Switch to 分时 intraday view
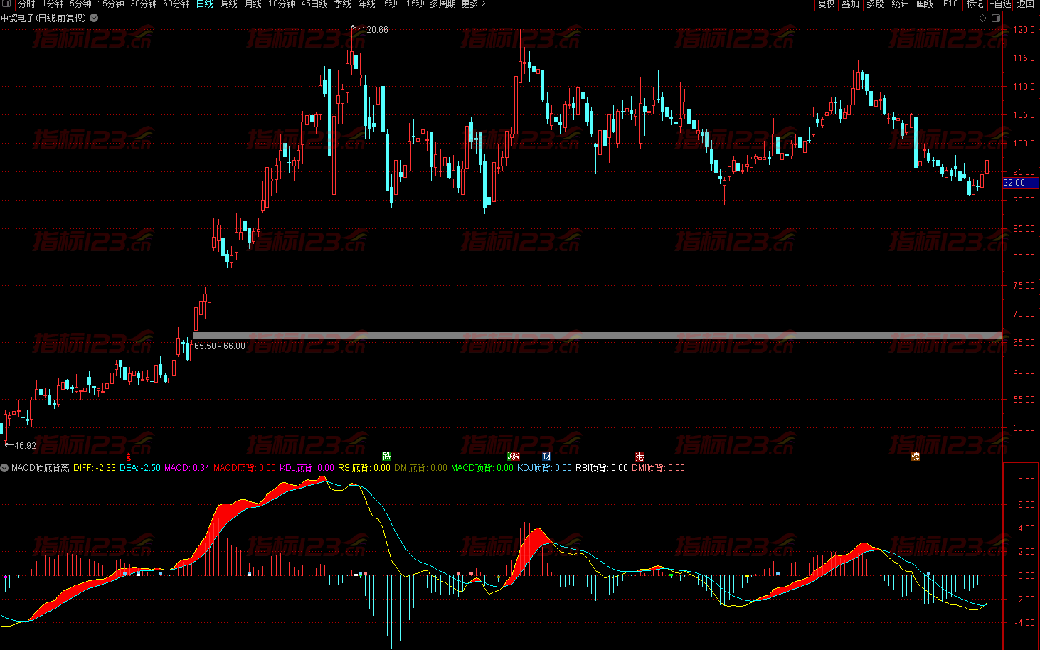The height and width of the screenshot is (650, 1040). tap(26, 4)
